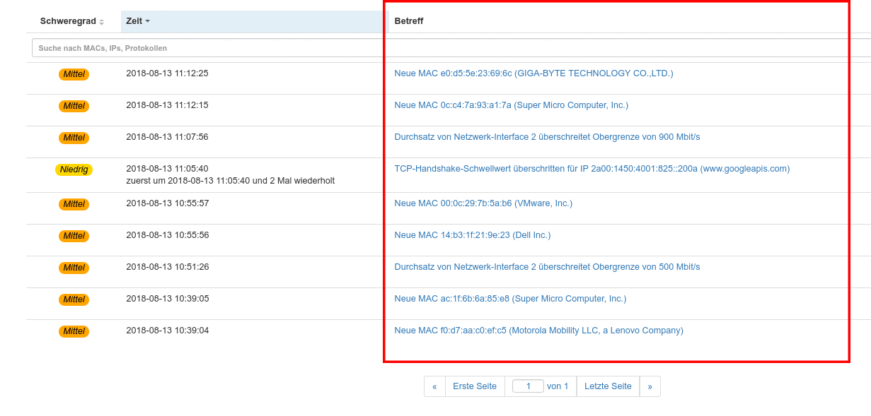Screen dimensions: 871x416
Task: Open the VMware new MAC alert
Action: [x=483, y=203]
